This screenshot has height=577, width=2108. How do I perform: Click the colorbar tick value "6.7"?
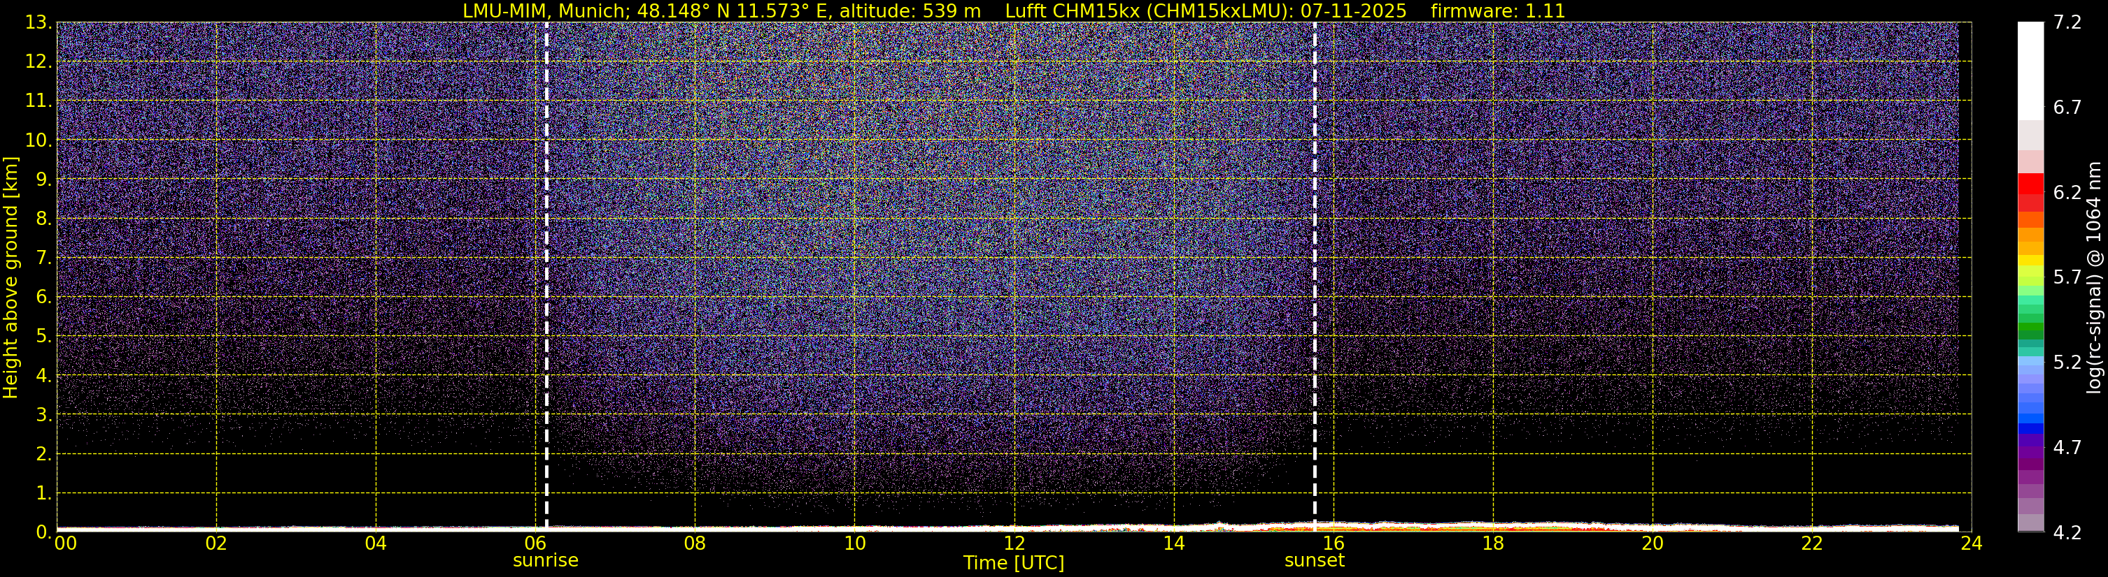(2067, 107)
